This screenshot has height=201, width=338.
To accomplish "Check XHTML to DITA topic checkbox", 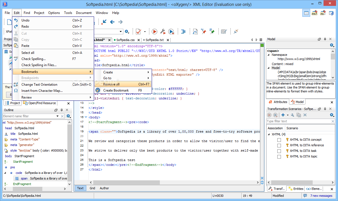I will coord(279,157).
